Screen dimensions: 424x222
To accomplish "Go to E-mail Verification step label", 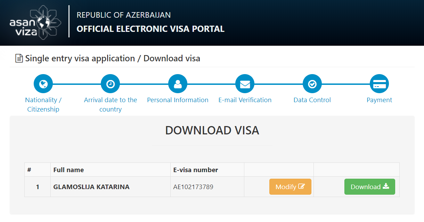I will point(245,100).
